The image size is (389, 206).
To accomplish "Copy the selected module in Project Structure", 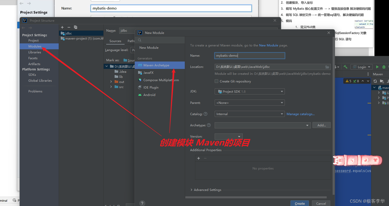I will (76, 27).
